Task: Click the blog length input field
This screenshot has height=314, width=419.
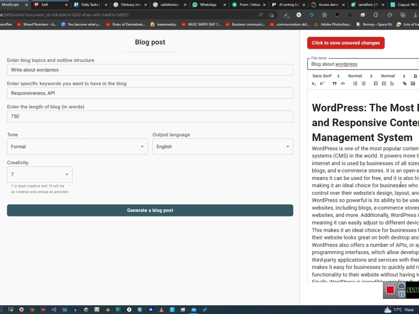Action: [150, 116]
